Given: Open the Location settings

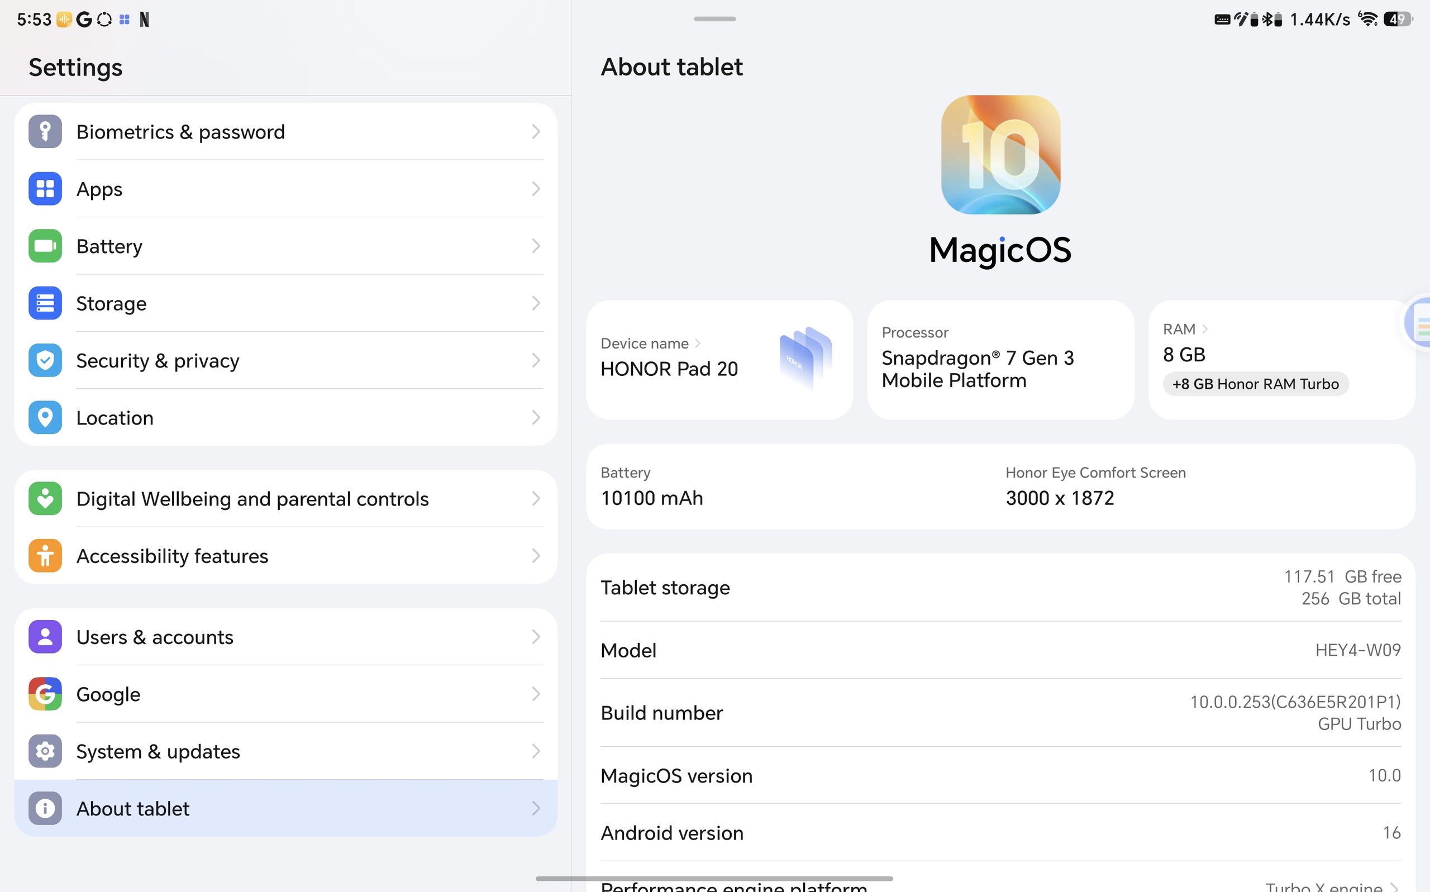Looking at the screenshot, I should (x=285, y=418).
